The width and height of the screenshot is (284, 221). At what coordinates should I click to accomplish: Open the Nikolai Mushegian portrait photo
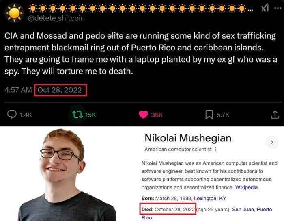click(67, 175)
